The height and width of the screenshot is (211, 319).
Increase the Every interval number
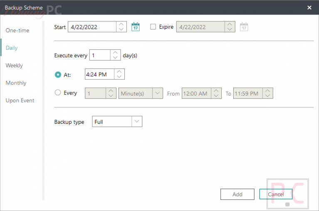[x=111, y=91]
